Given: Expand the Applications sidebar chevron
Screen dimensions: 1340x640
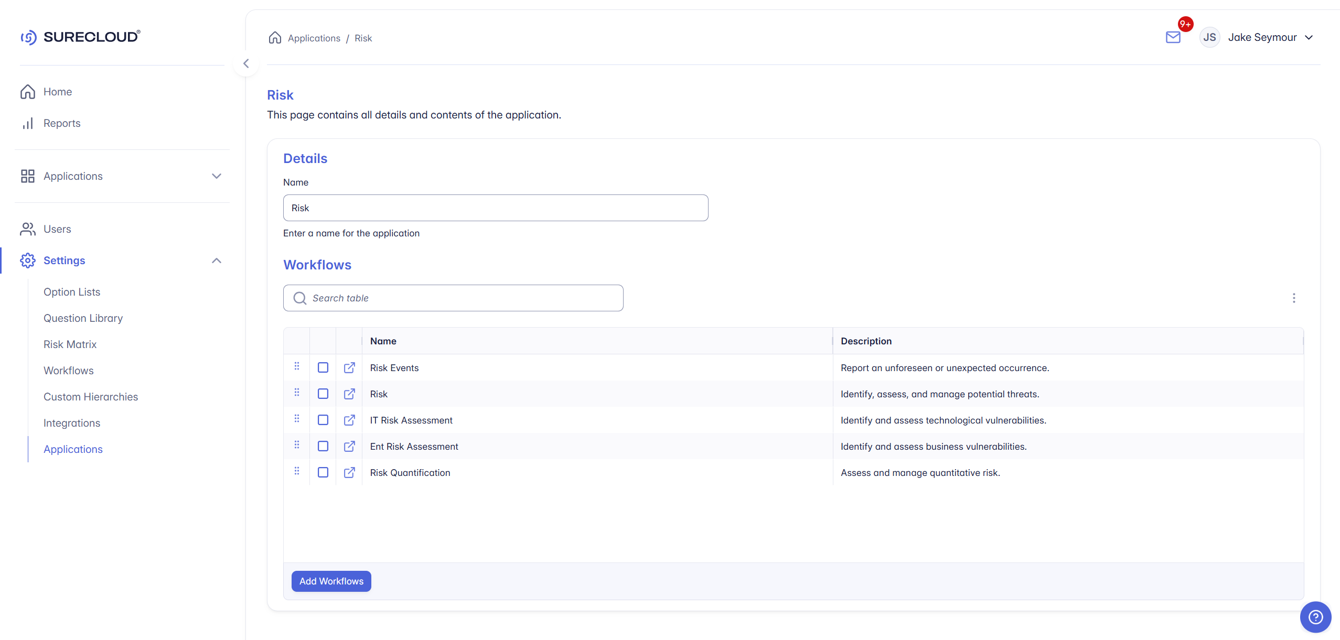Looking at the screenshot, I should (216, 176).
